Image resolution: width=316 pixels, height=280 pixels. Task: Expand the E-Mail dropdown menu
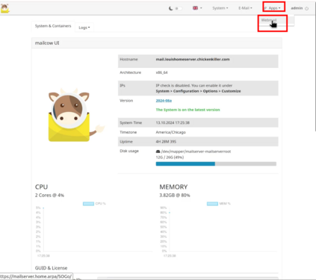[x=245, y=8]
